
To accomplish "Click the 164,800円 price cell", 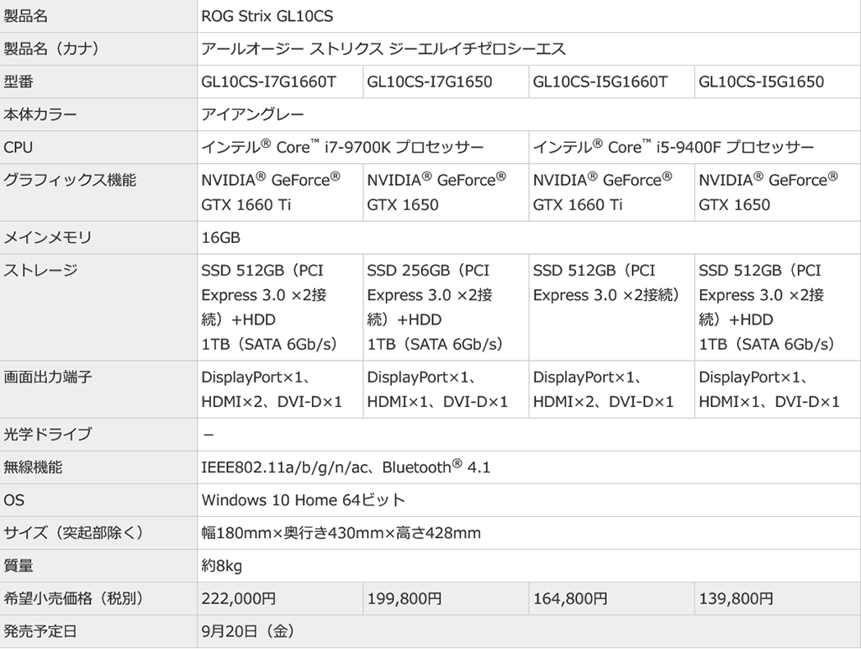I will [x=570, y=599].
